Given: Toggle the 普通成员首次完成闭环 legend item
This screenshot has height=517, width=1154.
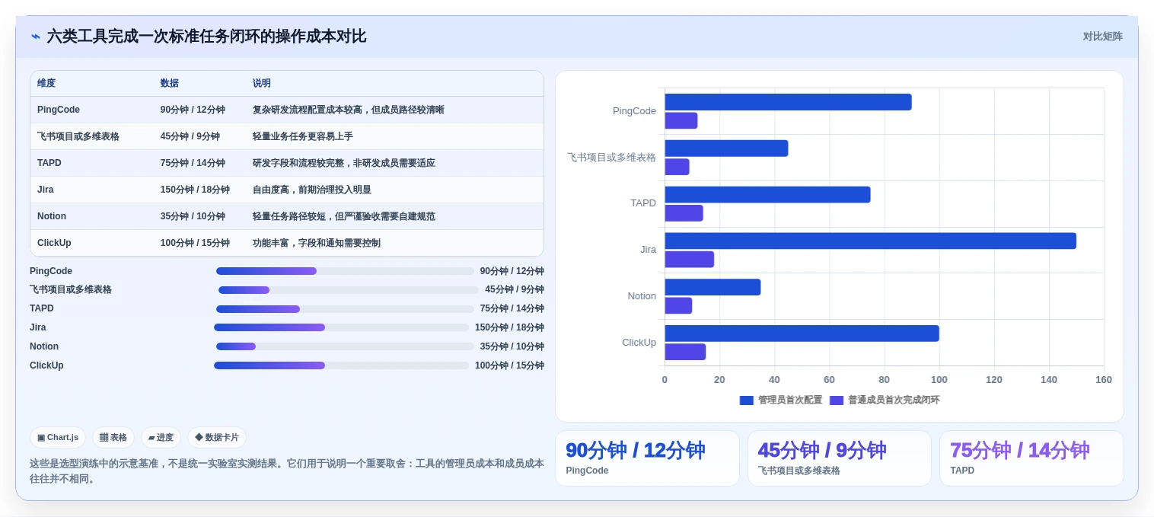Looking at the screenshot, I should coord(885,400).
